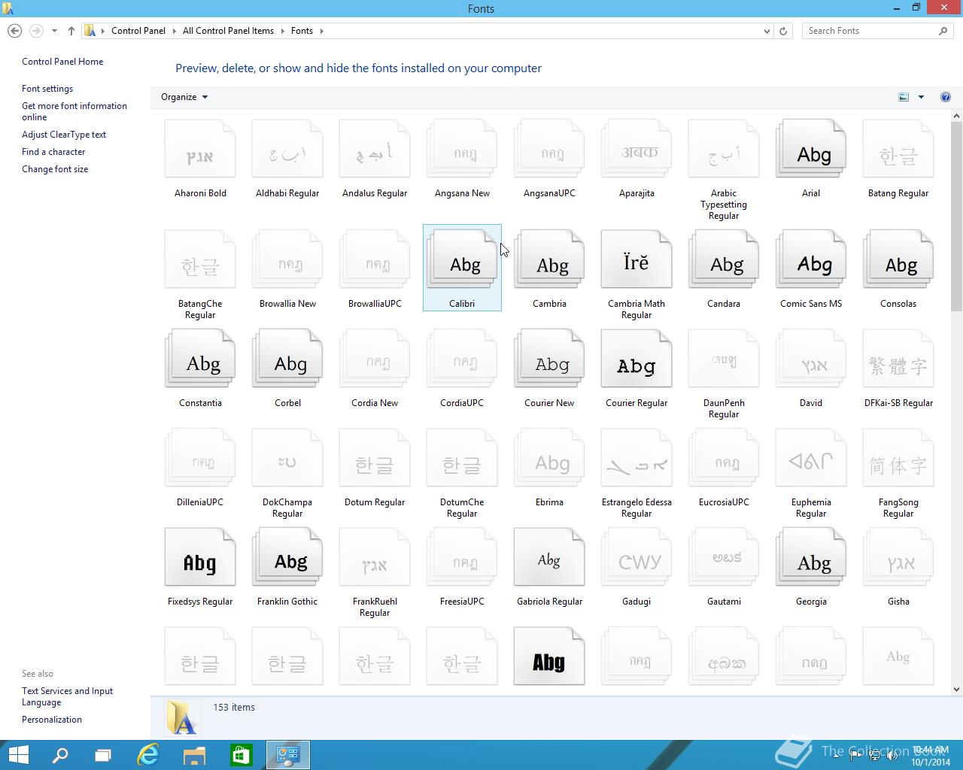Viewport: 963px width, 770px height.
Task: Select the Comic Sans MS font
Action: pyautogui.click(x=811, y=260)
